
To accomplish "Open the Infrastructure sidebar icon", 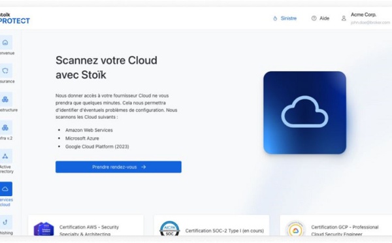I will click(x=5, y=99).
